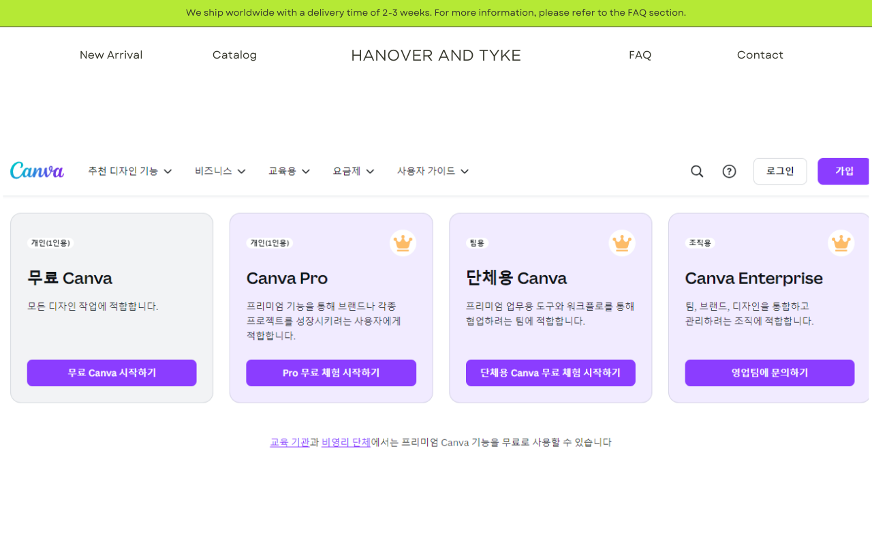872x545 pixels.
Task: Click the crown icon on Canva Enterprise card
Action: coord(841,243)
